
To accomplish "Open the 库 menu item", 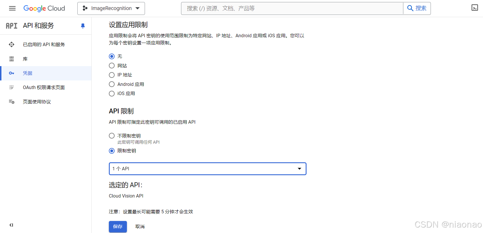I will (46, 59).
